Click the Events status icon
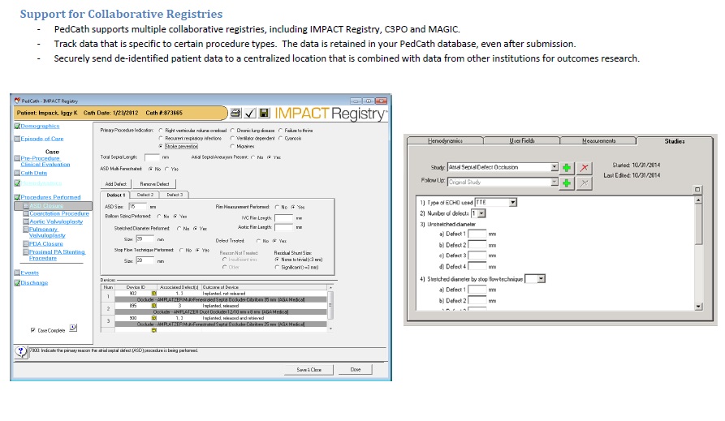725x421 pixels. click(x=17, y=273)
